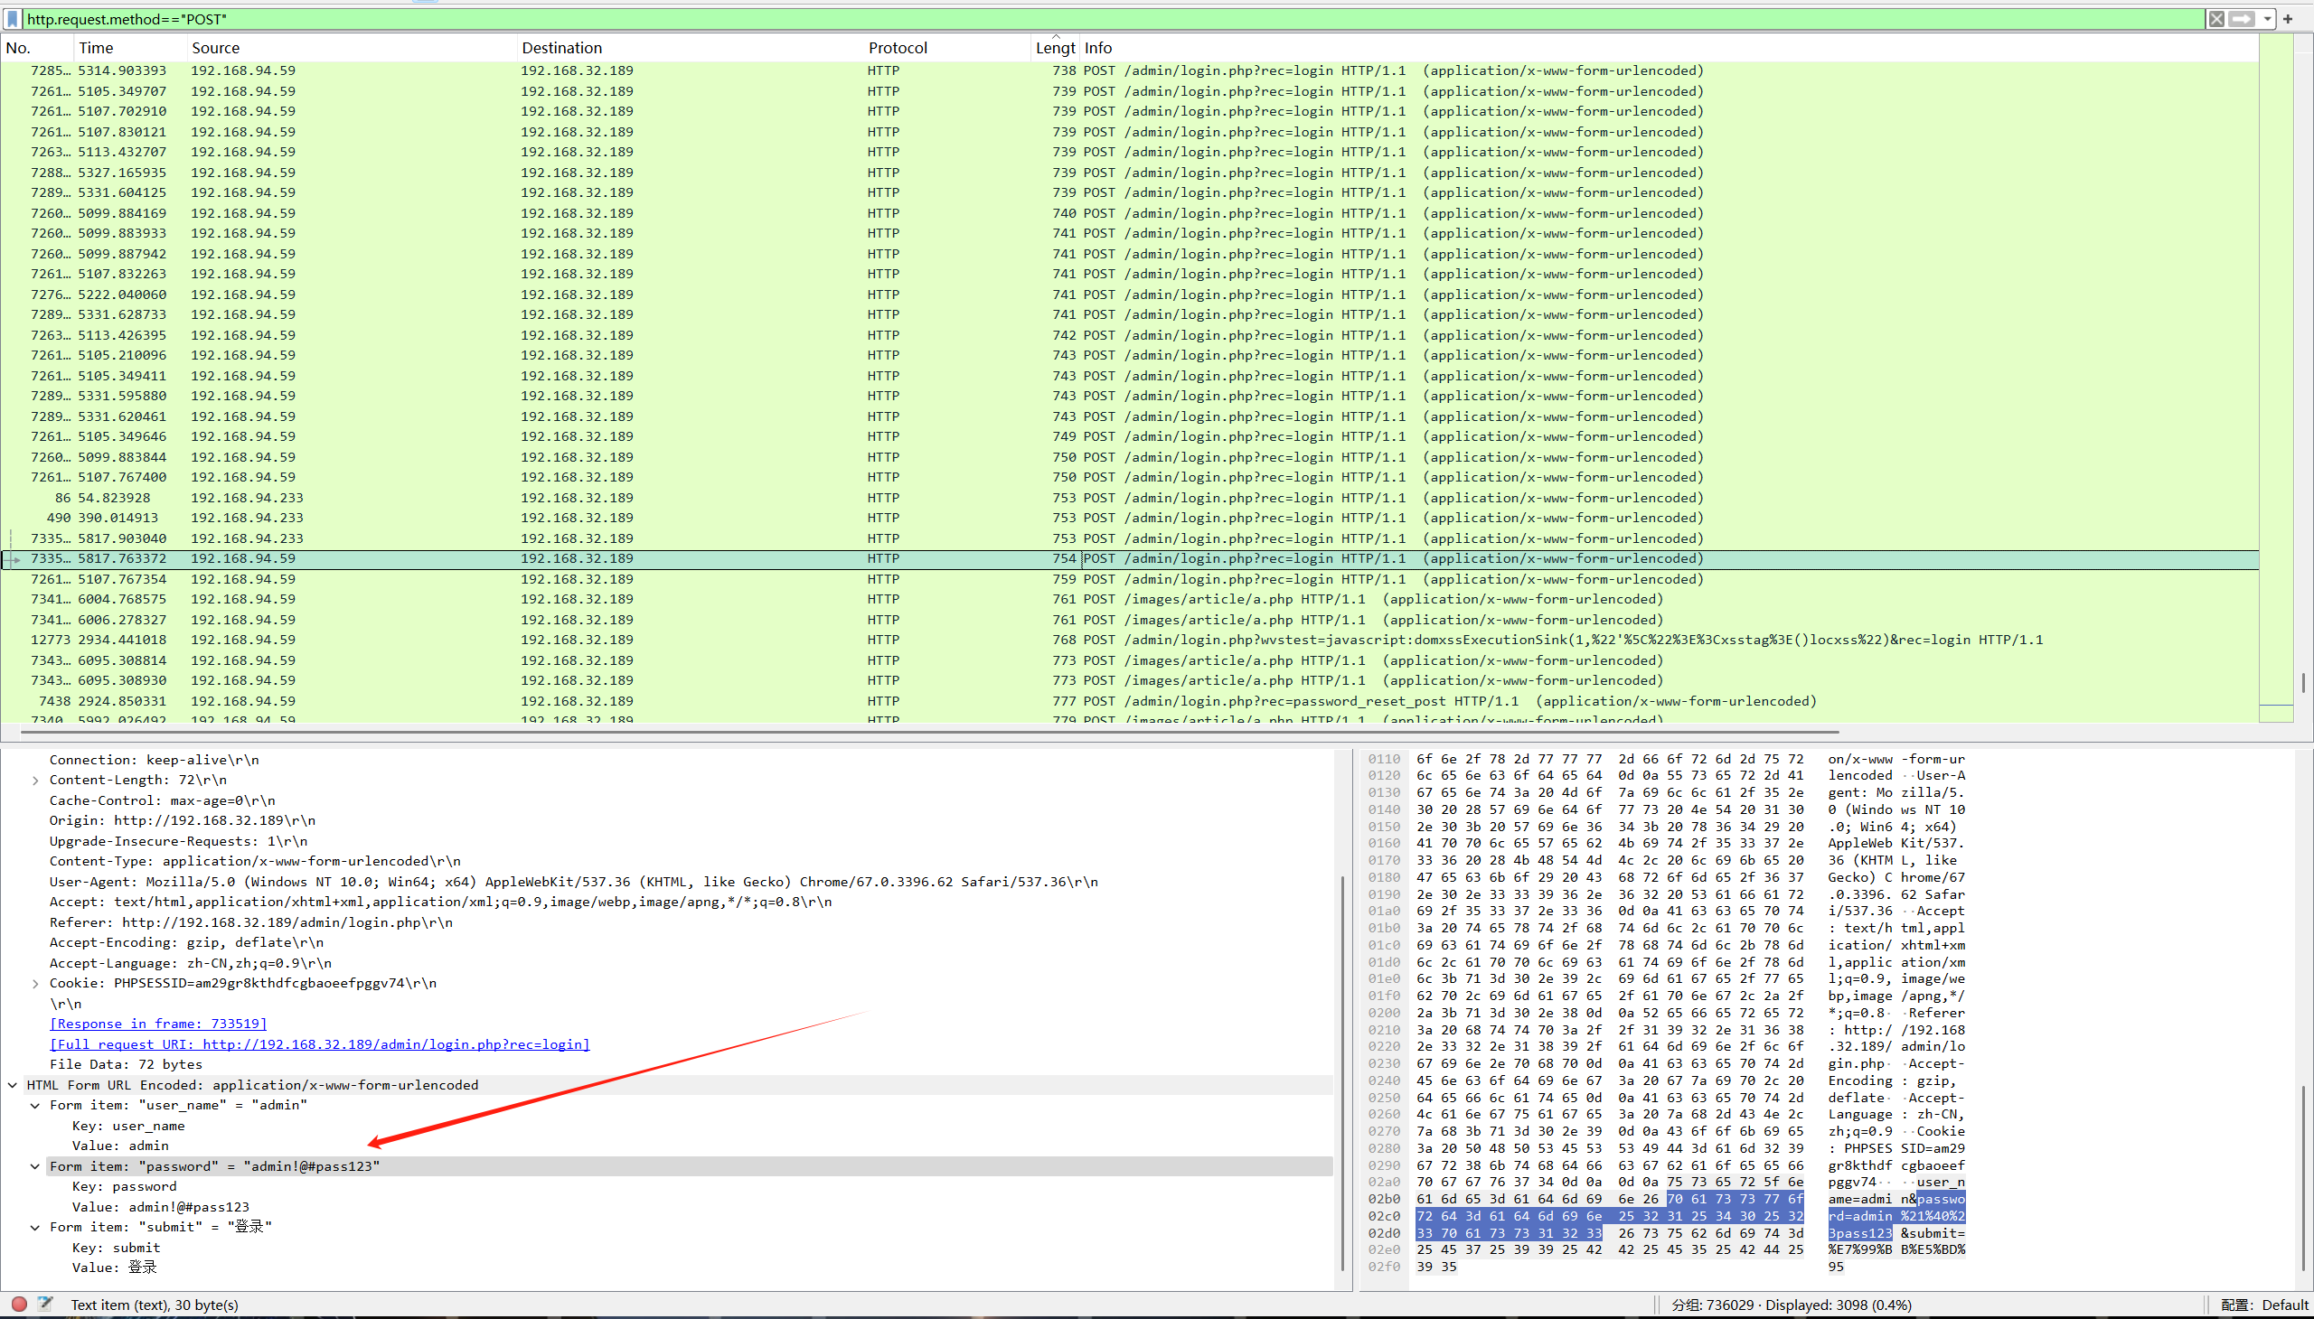Collapse HTML Form URL Encoded section
This screenshot has width=2314, height=1319.
click(13, 1085)
